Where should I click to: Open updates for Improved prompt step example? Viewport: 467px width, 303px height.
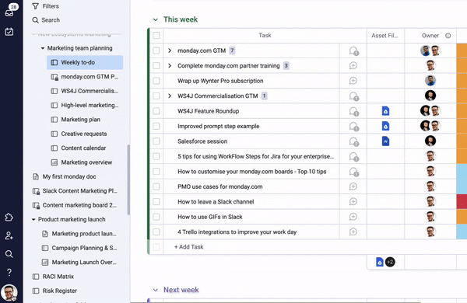[x=353, y=127]
